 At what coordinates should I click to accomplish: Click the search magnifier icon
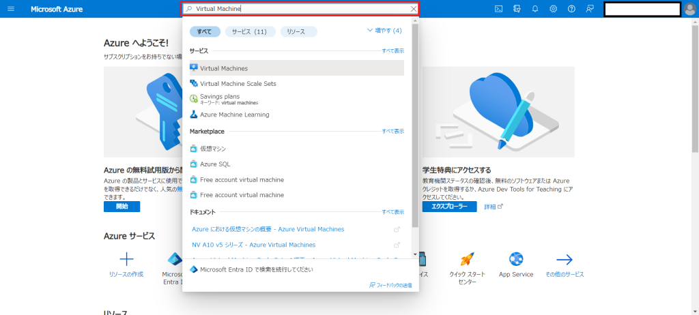tap(189, 9)
